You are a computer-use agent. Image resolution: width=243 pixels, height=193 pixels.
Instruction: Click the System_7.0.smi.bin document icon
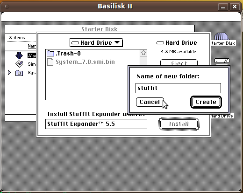click(50, 62)
